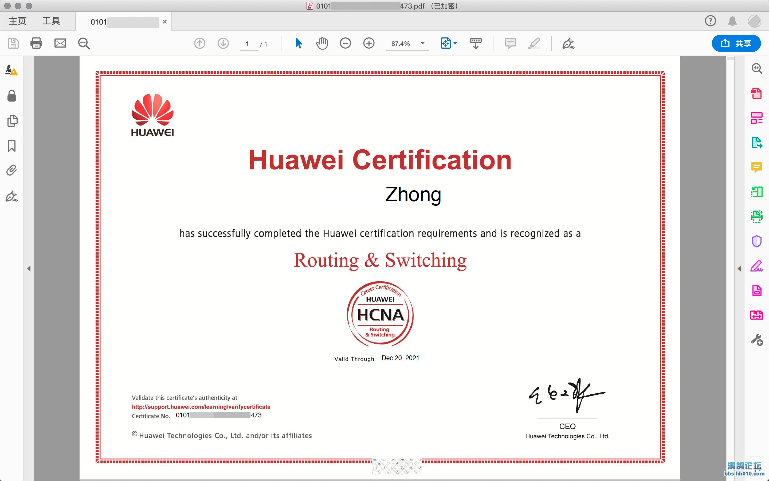Switch to the 工具 tools tab
Viewport: 769px width, 481px height.
pos(51,21)
